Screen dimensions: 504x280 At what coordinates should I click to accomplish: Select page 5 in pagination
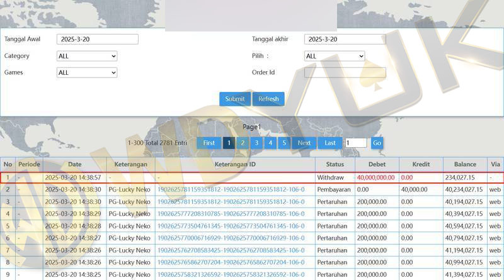coord(284,143)
